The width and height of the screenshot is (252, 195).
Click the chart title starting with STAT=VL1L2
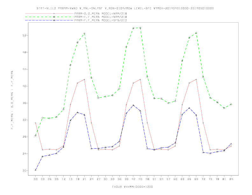[x=125, y=8]
